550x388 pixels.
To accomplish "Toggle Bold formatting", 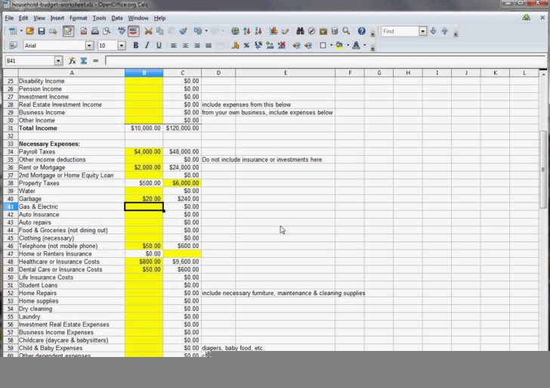I will click(136, 45).
